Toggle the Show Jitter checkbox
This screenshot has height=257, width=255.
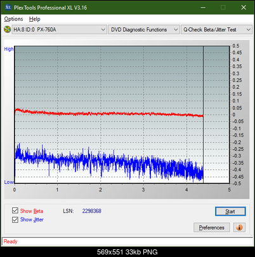click(x=15, y=219)
